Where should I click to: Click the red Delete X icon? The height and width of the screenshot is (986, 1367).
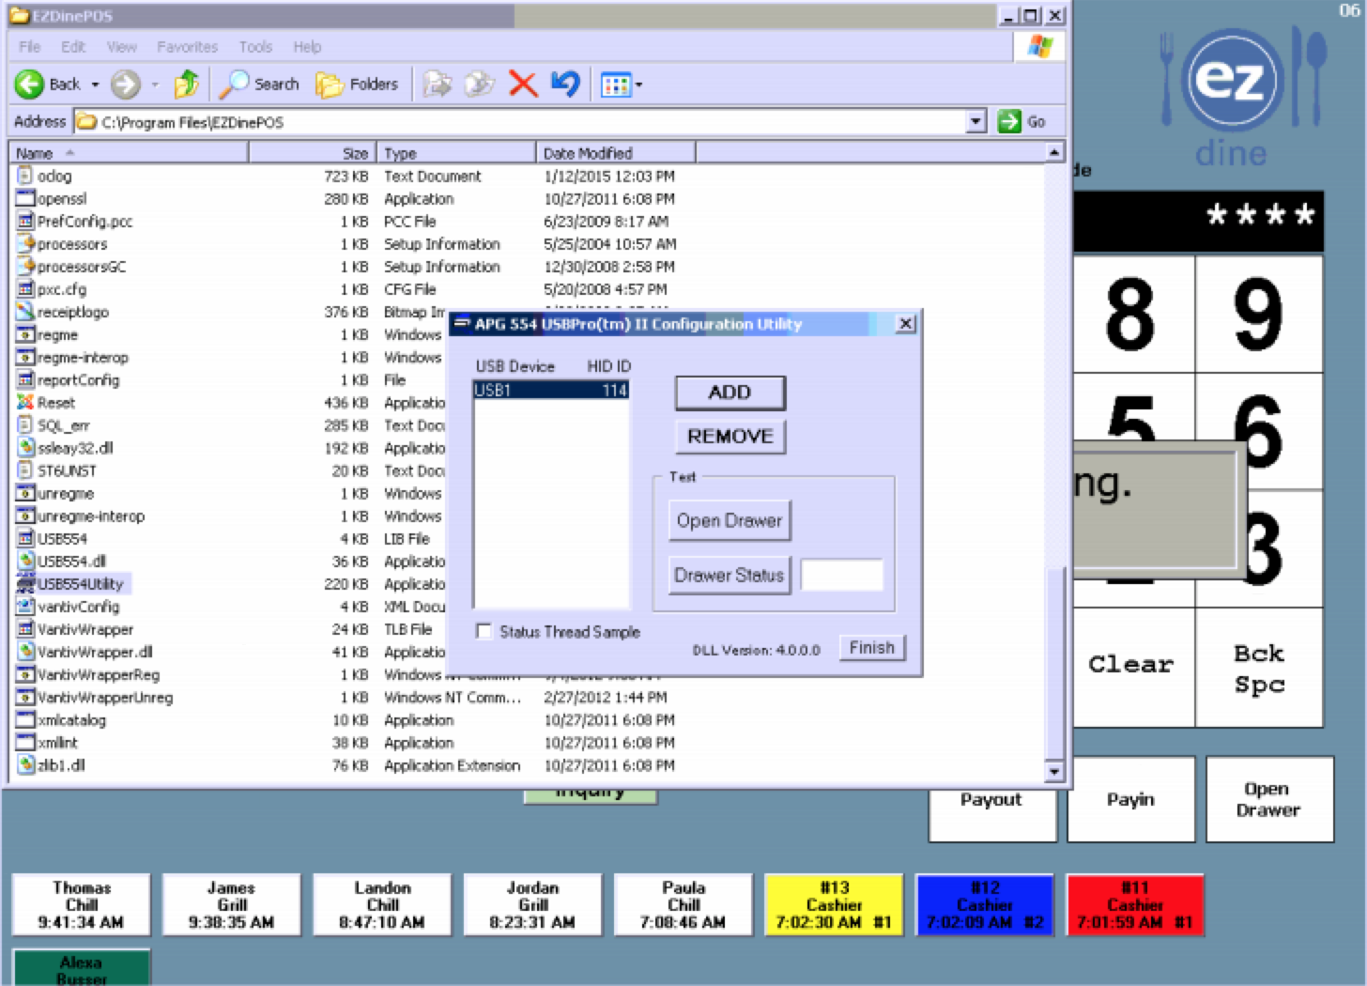523,85
